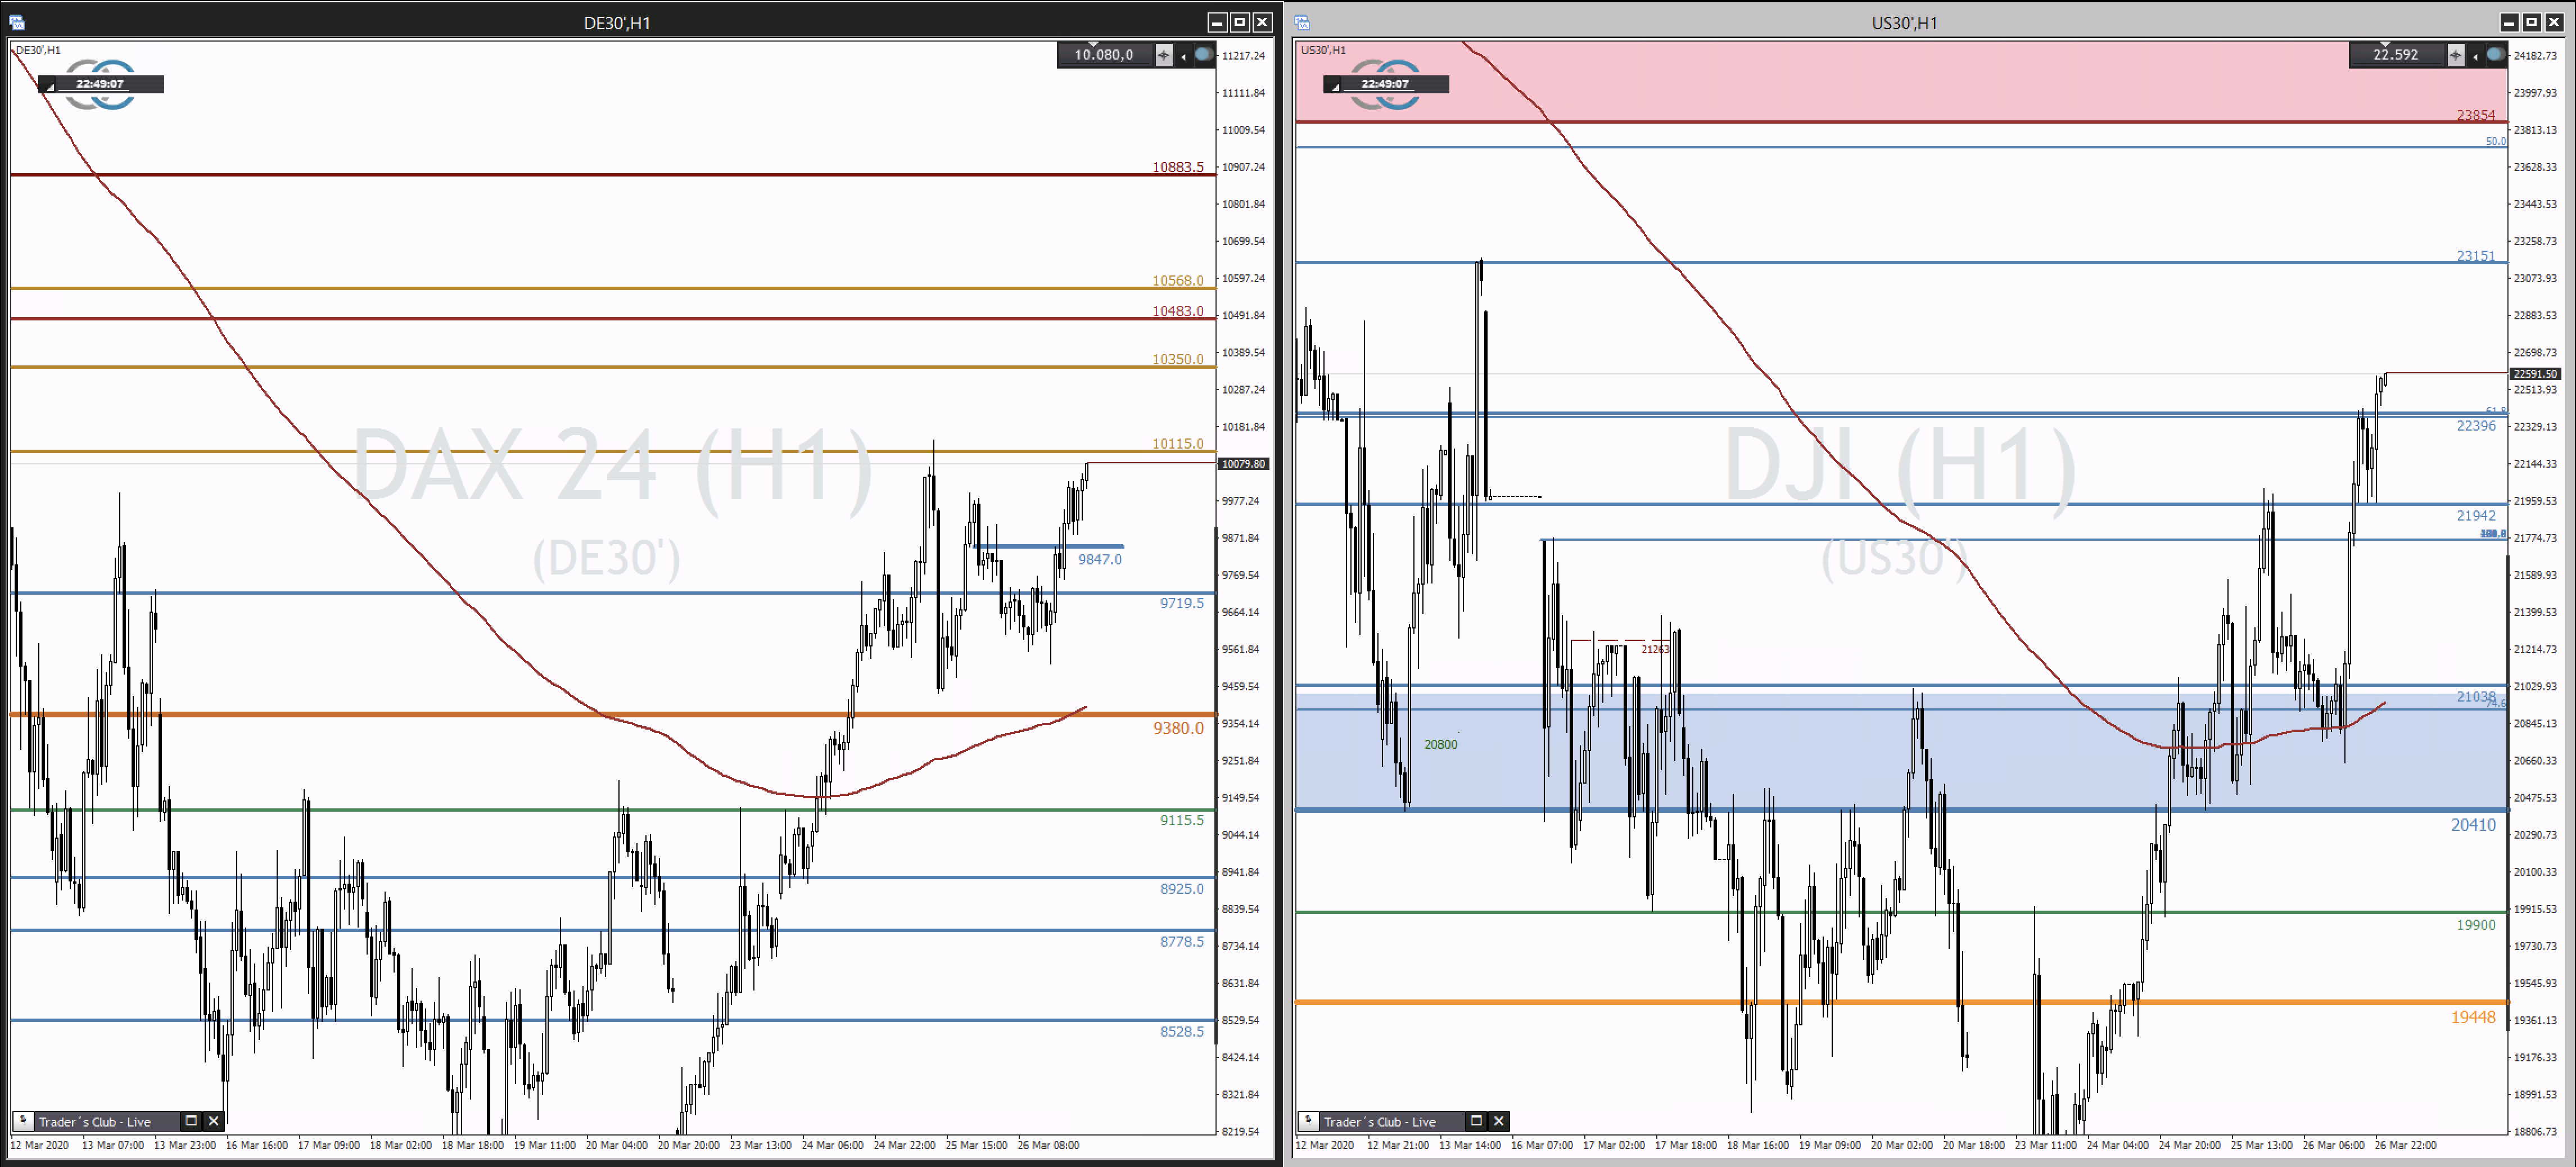Maximize the Trader's Club panel in DE30 chart
The image size is (2576, 1167).
click(191, 1121)
